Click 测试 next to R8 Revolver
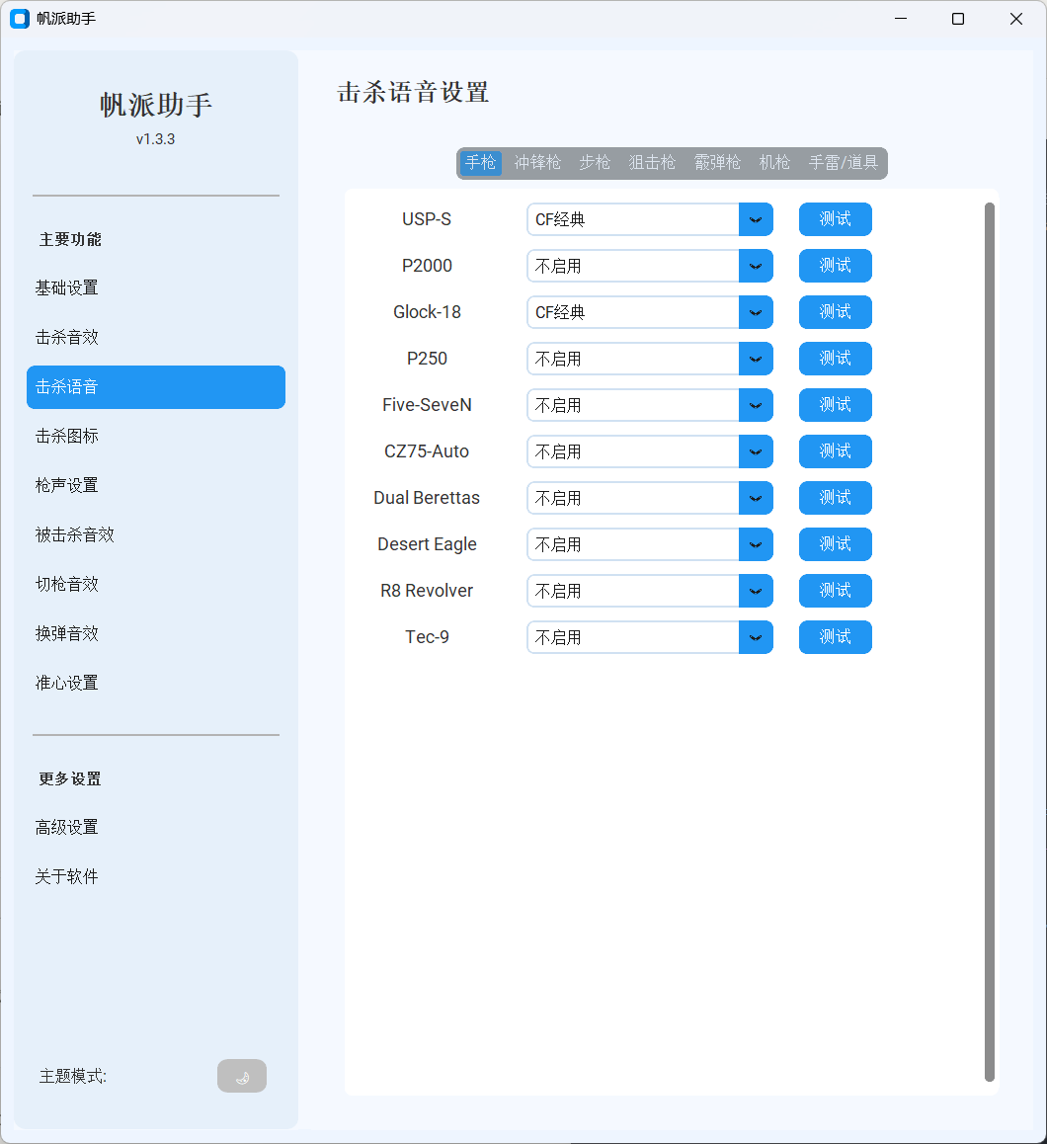1047x1144 pixels. pyautogui.click(x=835, y=591)
